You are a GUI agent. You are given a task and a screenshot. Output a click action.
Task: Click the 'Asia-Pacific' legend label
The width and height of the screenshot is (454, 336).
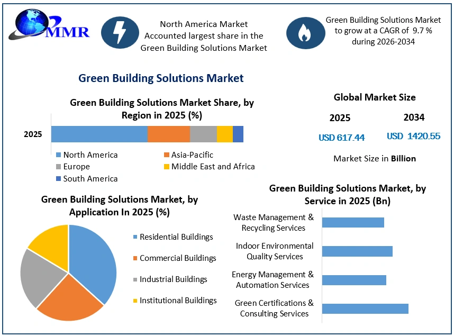(x=192, y=155)
